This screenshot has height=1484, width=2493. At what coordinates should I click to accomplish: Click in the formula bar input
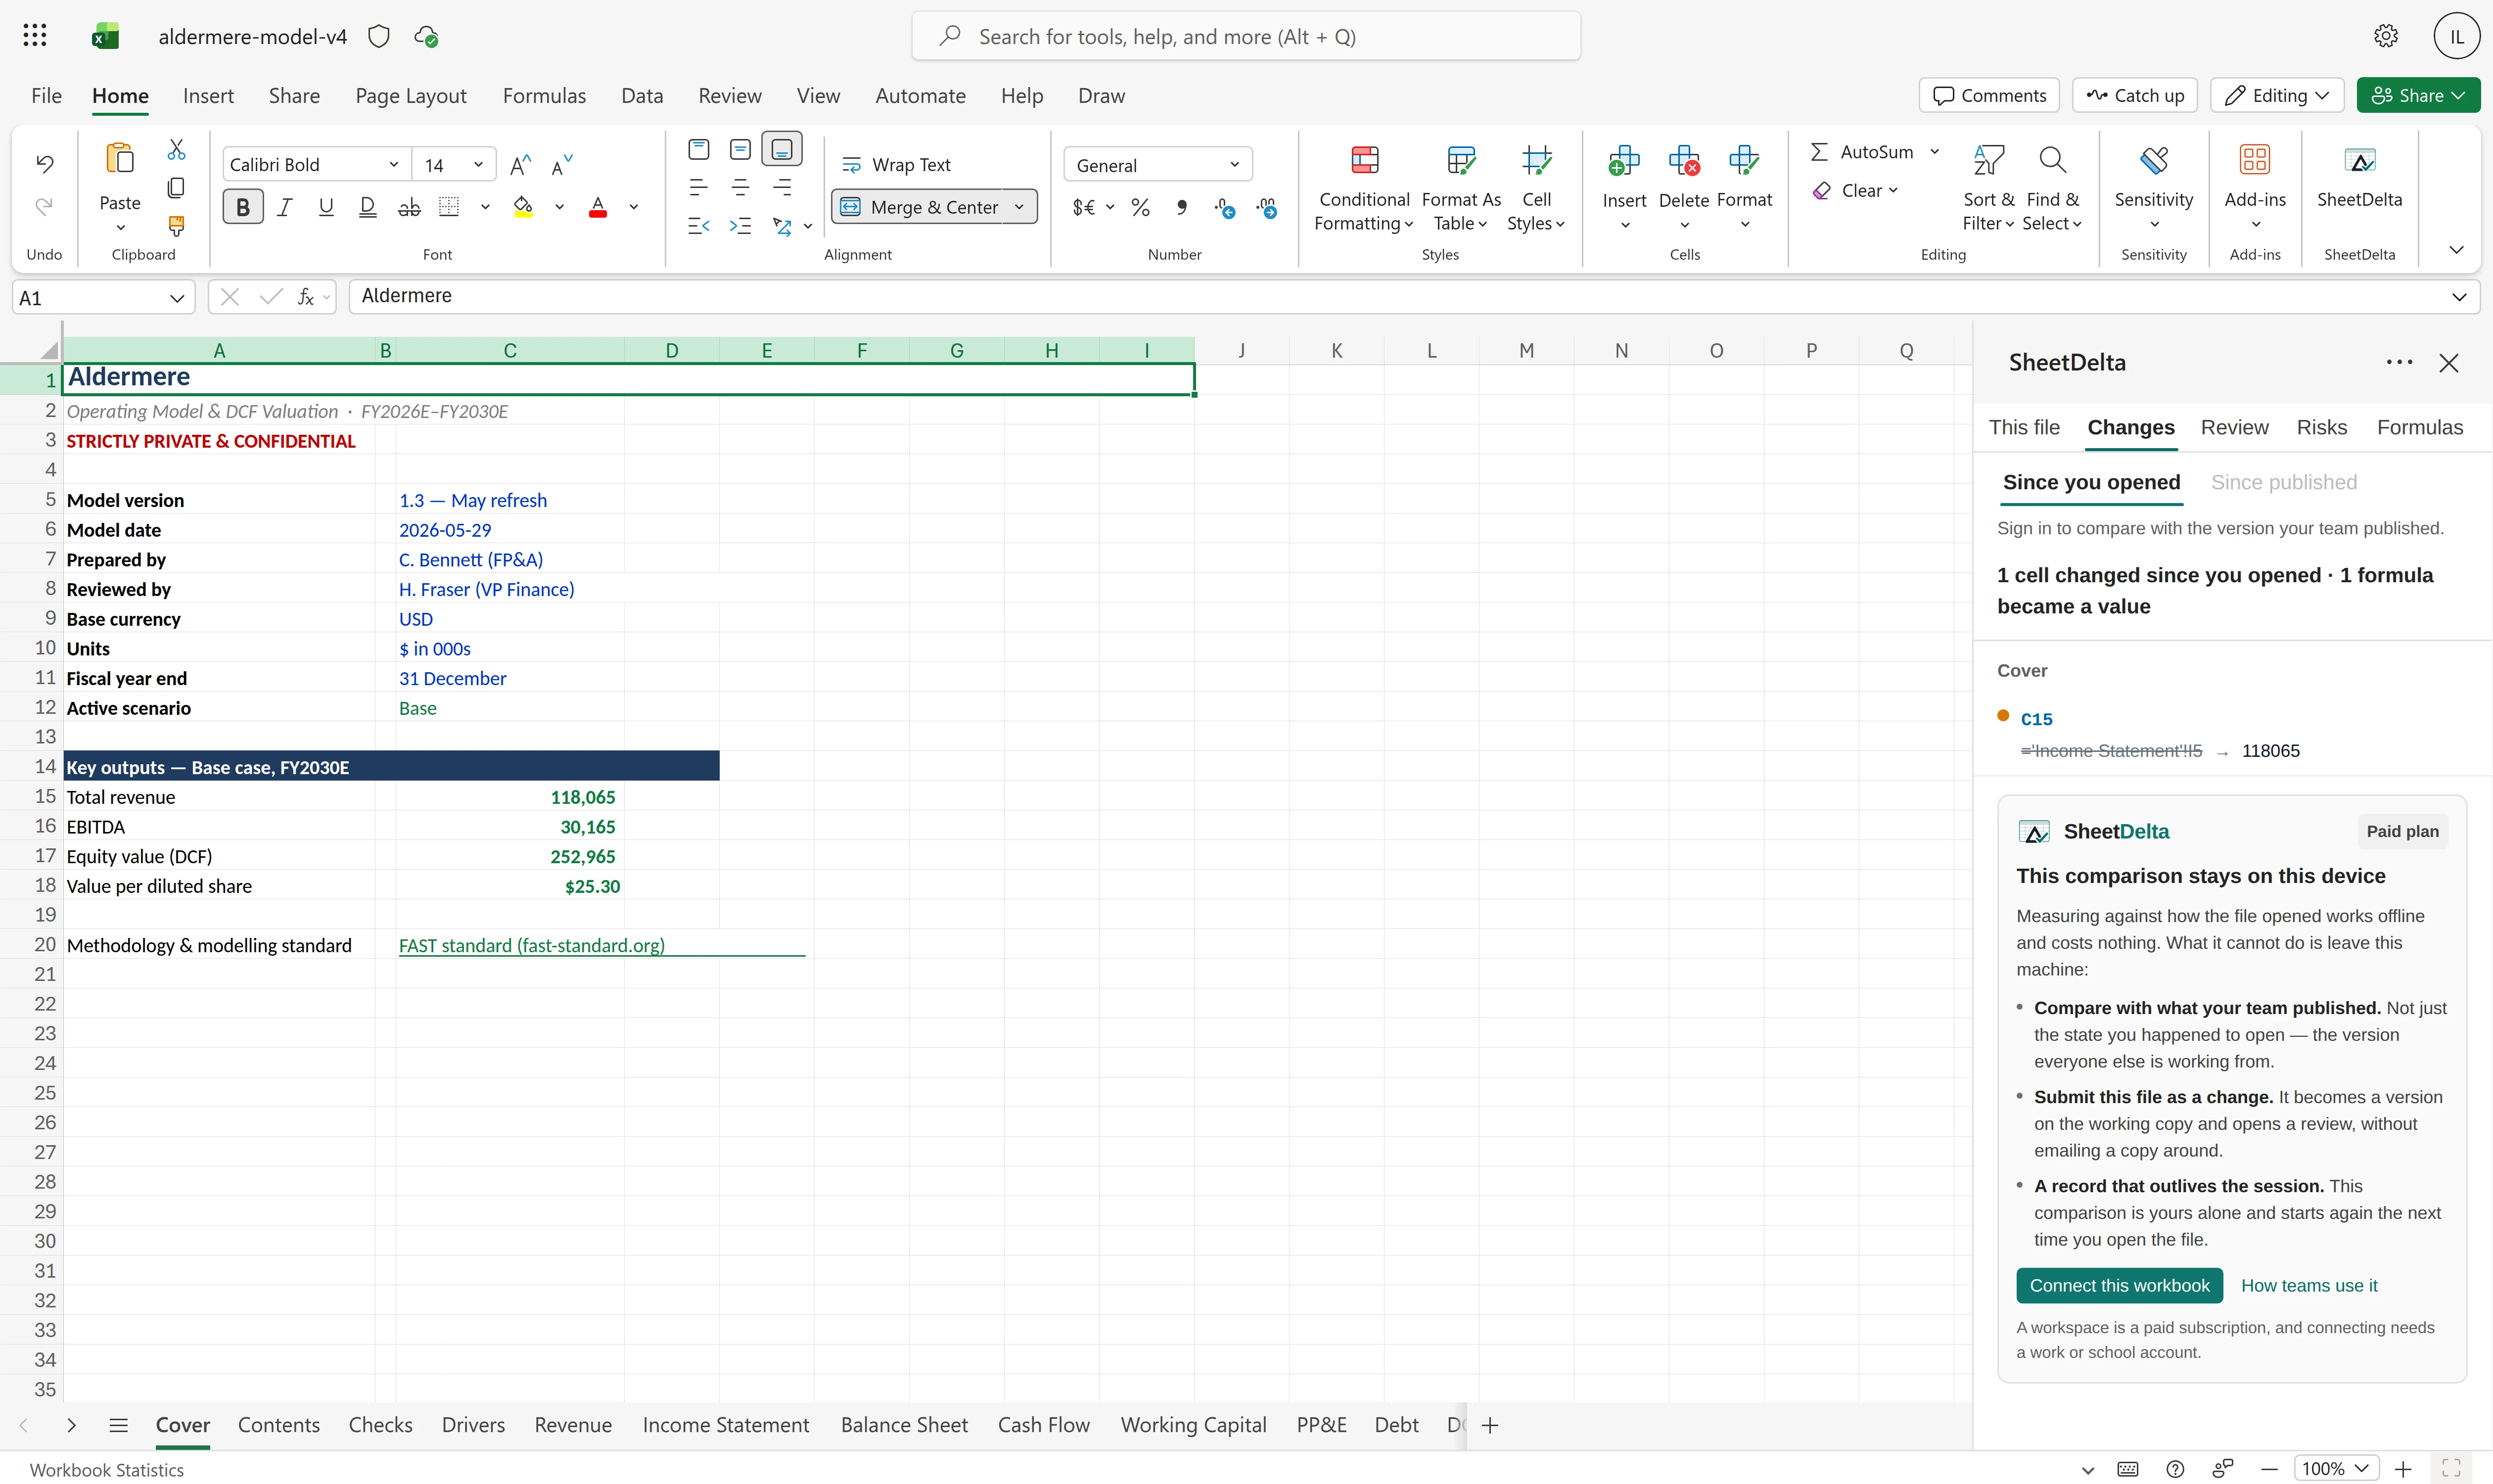1400,296
